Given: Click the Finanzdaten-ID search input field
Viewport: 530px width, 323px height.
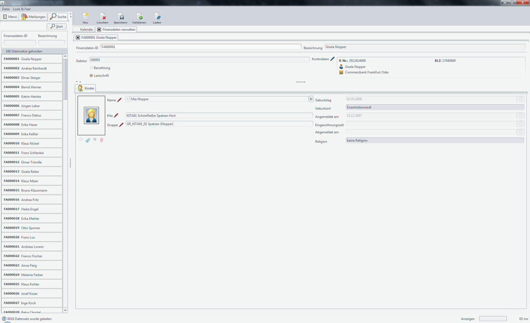Looking at the screenshot, I should [x=20, y=43].
